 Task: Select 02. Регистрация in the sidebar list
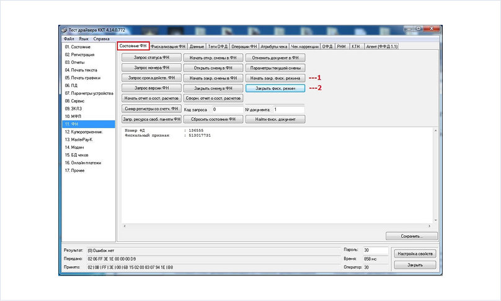click(x=79, y=55)
